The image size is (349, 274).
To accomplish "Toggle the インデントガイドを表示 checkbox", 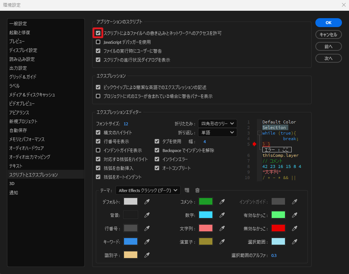I will pyautogui.click(x=98, y=151).
